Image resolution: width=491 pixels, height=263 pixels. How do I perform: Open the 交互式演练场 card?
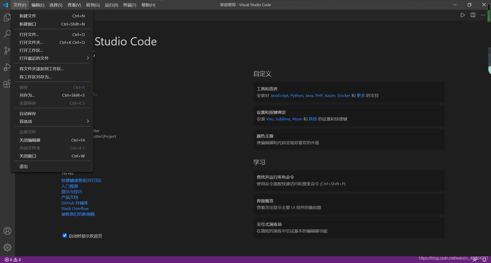tap(349, 228)
